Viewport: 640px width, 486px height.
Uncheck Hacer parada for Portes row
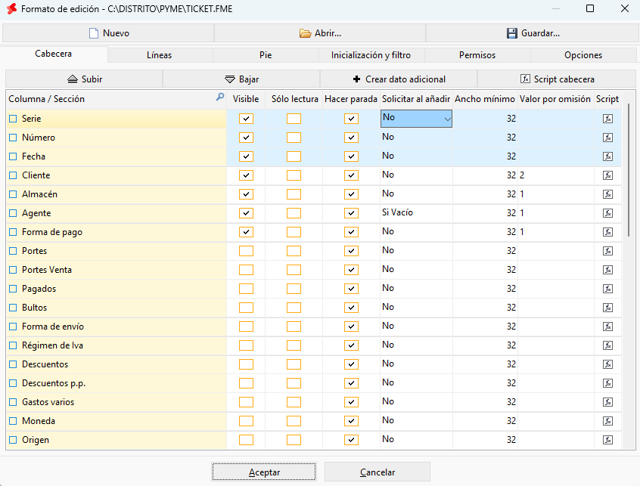pos(352,251)
